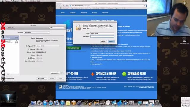Screen dimensions: 190x107
Task: Open About Us in site navigation
Action: pyautogui.click(x=105, y=13)
